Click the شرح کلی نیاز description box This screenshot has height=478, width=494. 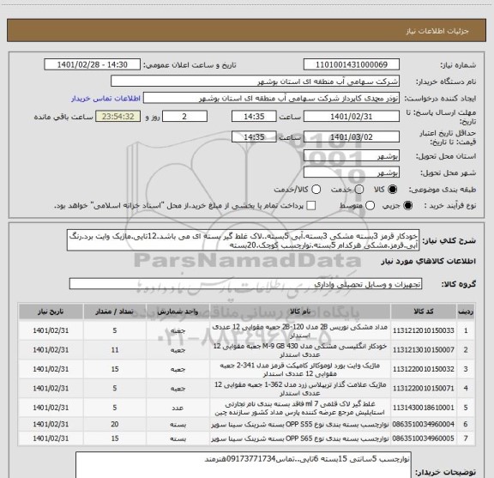pos(244,240)
